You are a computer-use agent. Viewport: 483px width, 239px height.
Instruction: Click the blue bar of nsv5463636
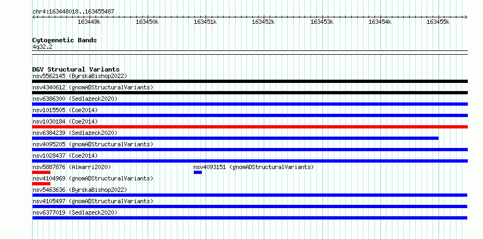pyautogui.click(x=250, y=195)
